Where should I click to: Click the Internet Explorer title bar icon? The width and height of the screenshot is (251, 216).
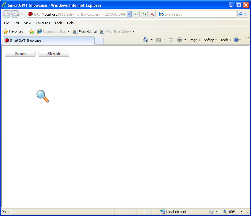point(4,5)
